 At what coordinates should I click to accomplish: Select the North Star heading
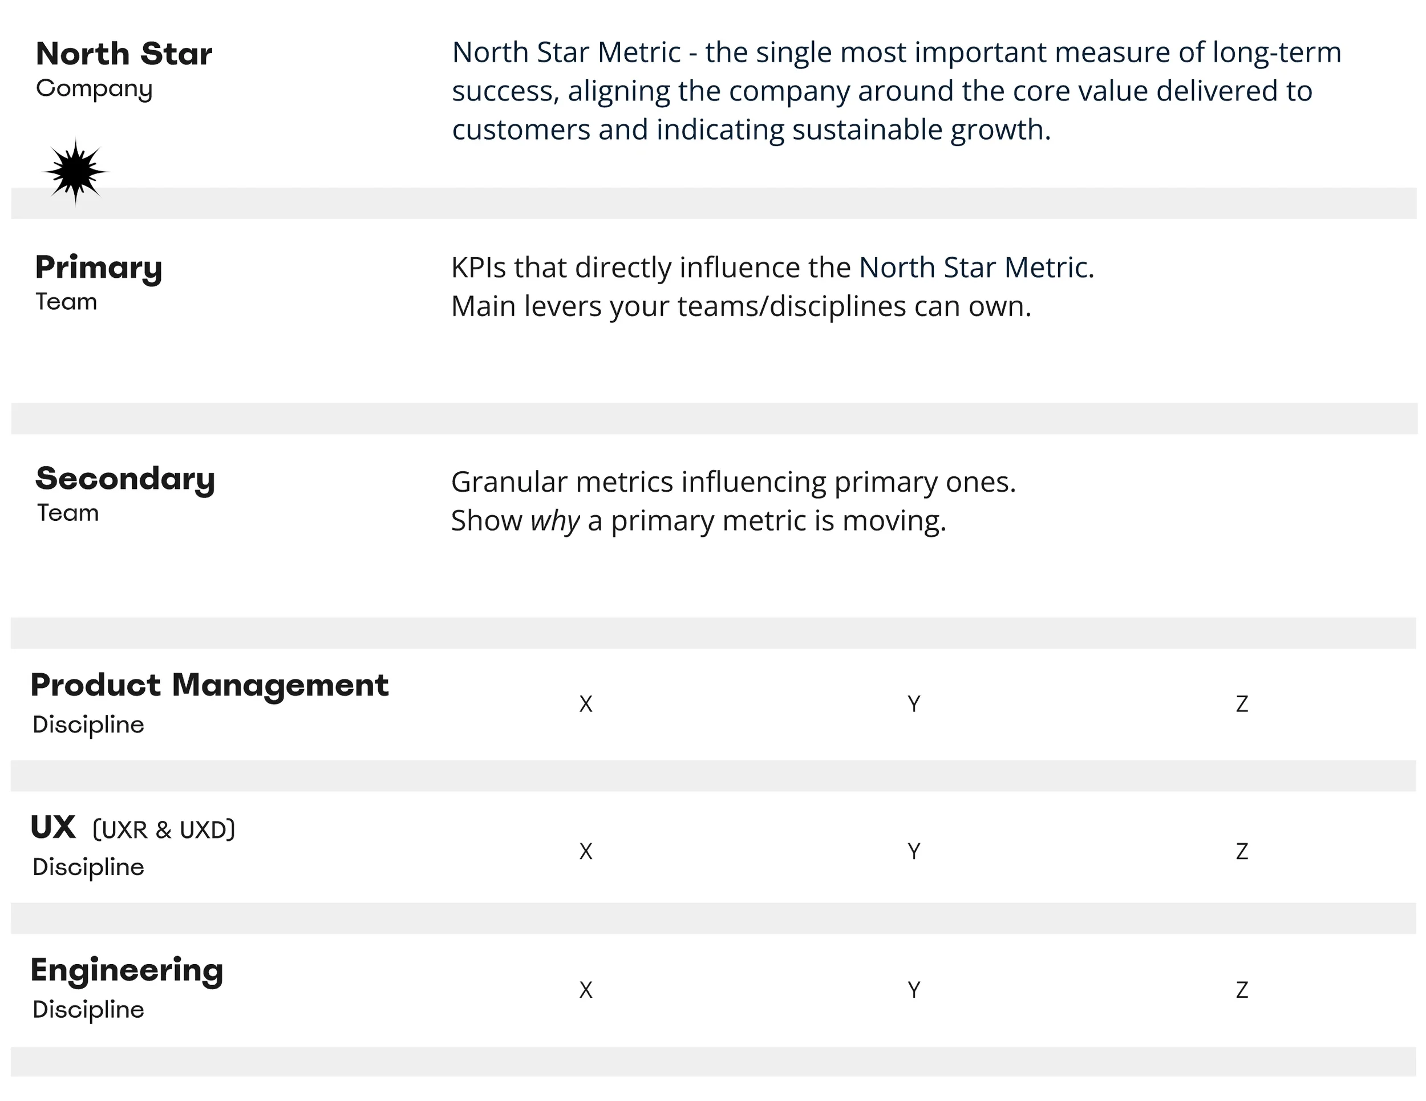click(124, 54)
